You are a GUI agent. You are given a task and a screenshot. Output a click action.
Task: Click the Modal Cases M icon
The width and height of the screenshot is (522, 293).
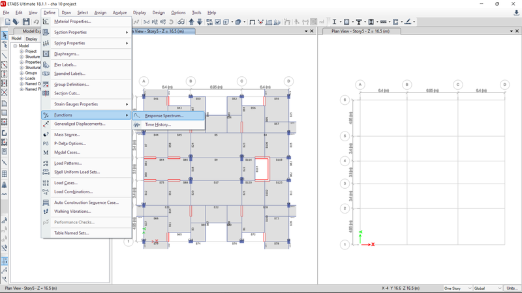tap(46, 152)
